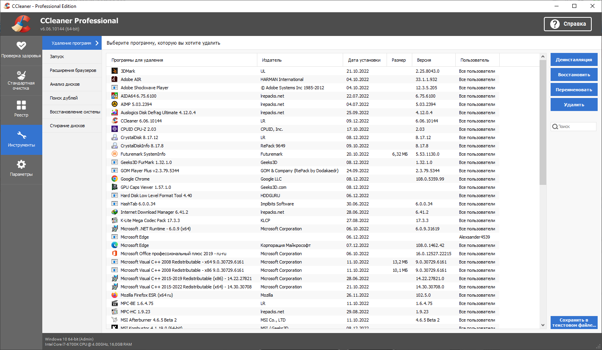This screenshot has width=602, height=350.
Task: Open the Startup (Запуск) section
Action: click(57, 56)
